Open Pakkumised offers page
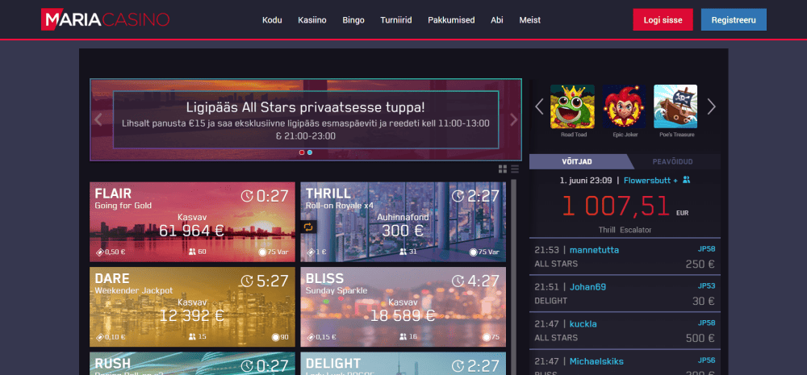The height and width of the screenshot is (375, 807). pos(451,20)
